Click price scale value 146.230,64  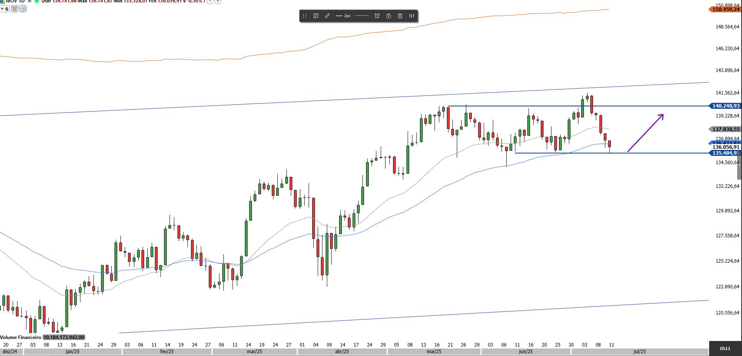tap(727, 49)
